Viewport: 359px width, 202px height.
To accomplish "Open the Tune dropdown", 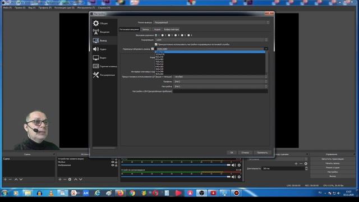I will pyautogui.click(x=220, y=86).
